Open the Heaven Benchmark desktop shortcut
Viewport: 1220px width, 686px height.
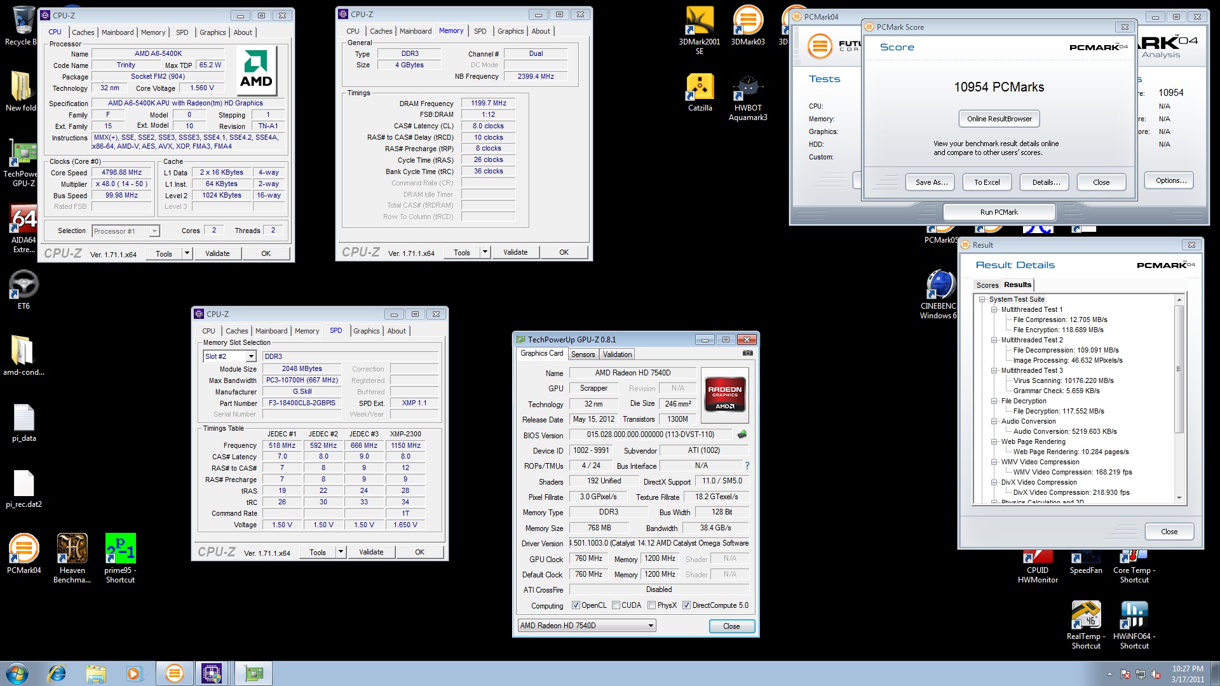coord(72,558)
